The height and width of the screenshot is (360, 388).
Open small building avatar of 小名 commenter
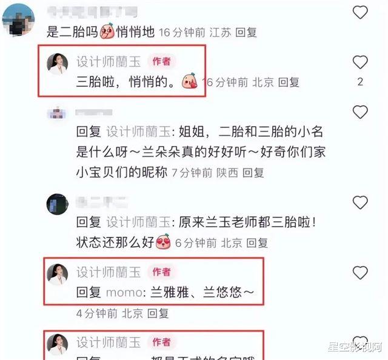56,113
